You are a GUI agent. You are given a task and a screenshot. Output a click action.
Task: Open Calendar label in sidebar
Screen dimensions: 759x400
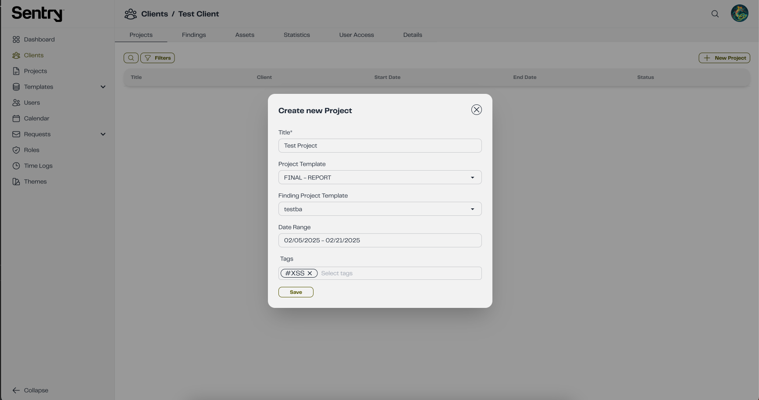37,118
